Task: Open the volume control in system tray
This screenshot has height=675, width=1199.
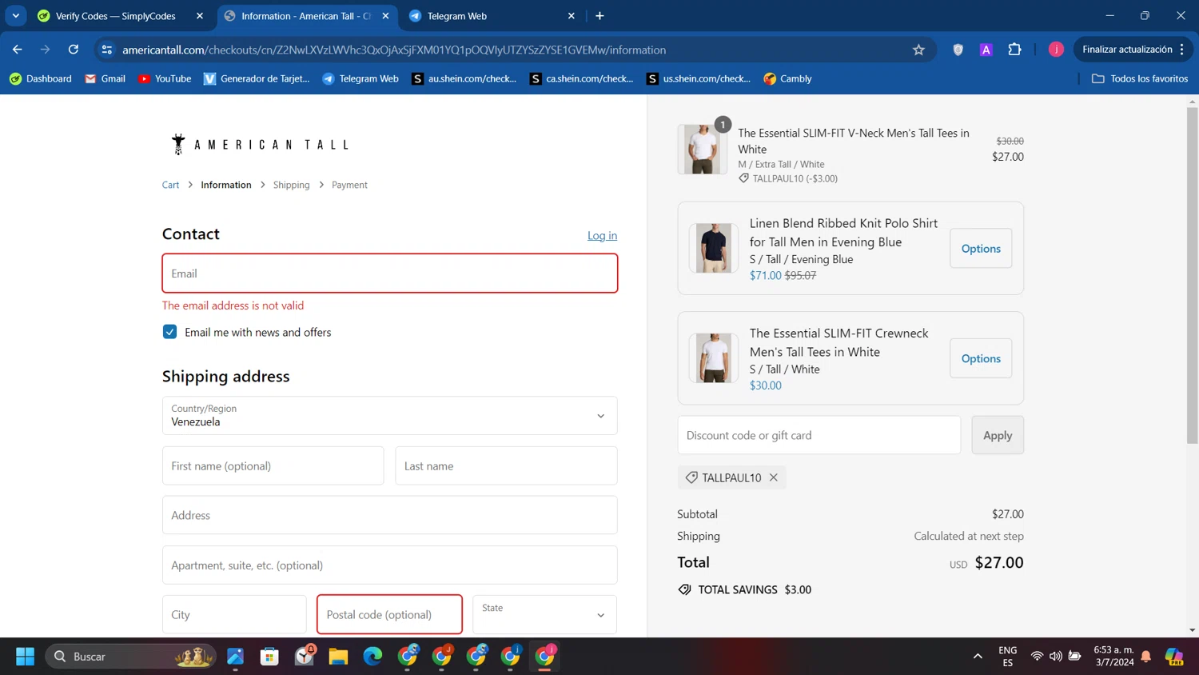Action: [x=1056, y=657]
